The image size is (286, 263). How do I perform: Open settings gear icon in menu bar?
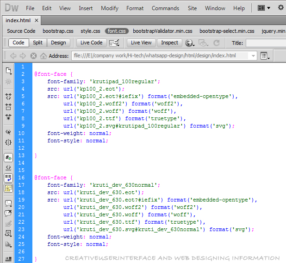pyautogui.click(x=281, y=8)
